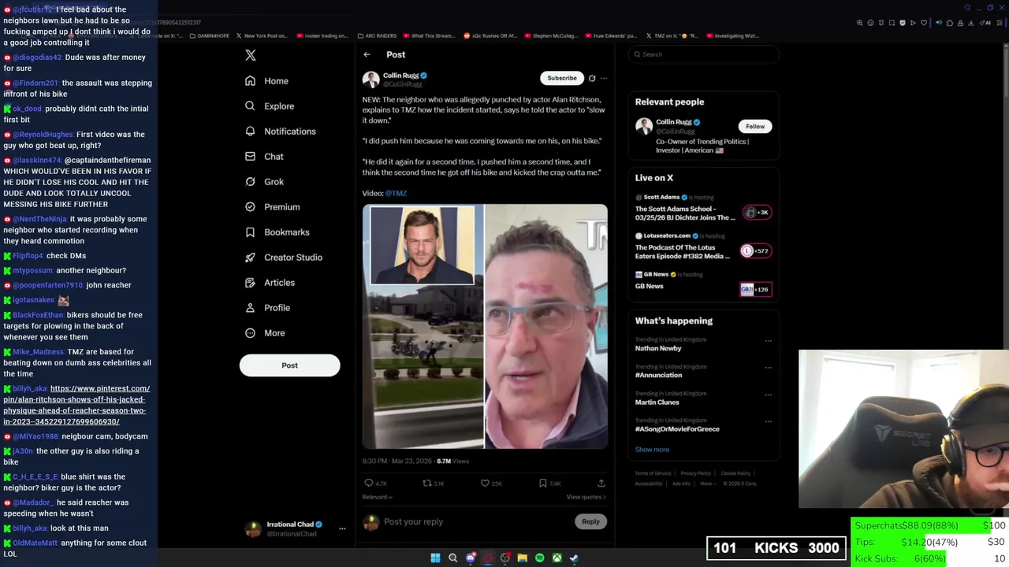Open Collin Rugg's avatar on the post
The height and width of the screenshot is (567, 1009).
(370, 79)
